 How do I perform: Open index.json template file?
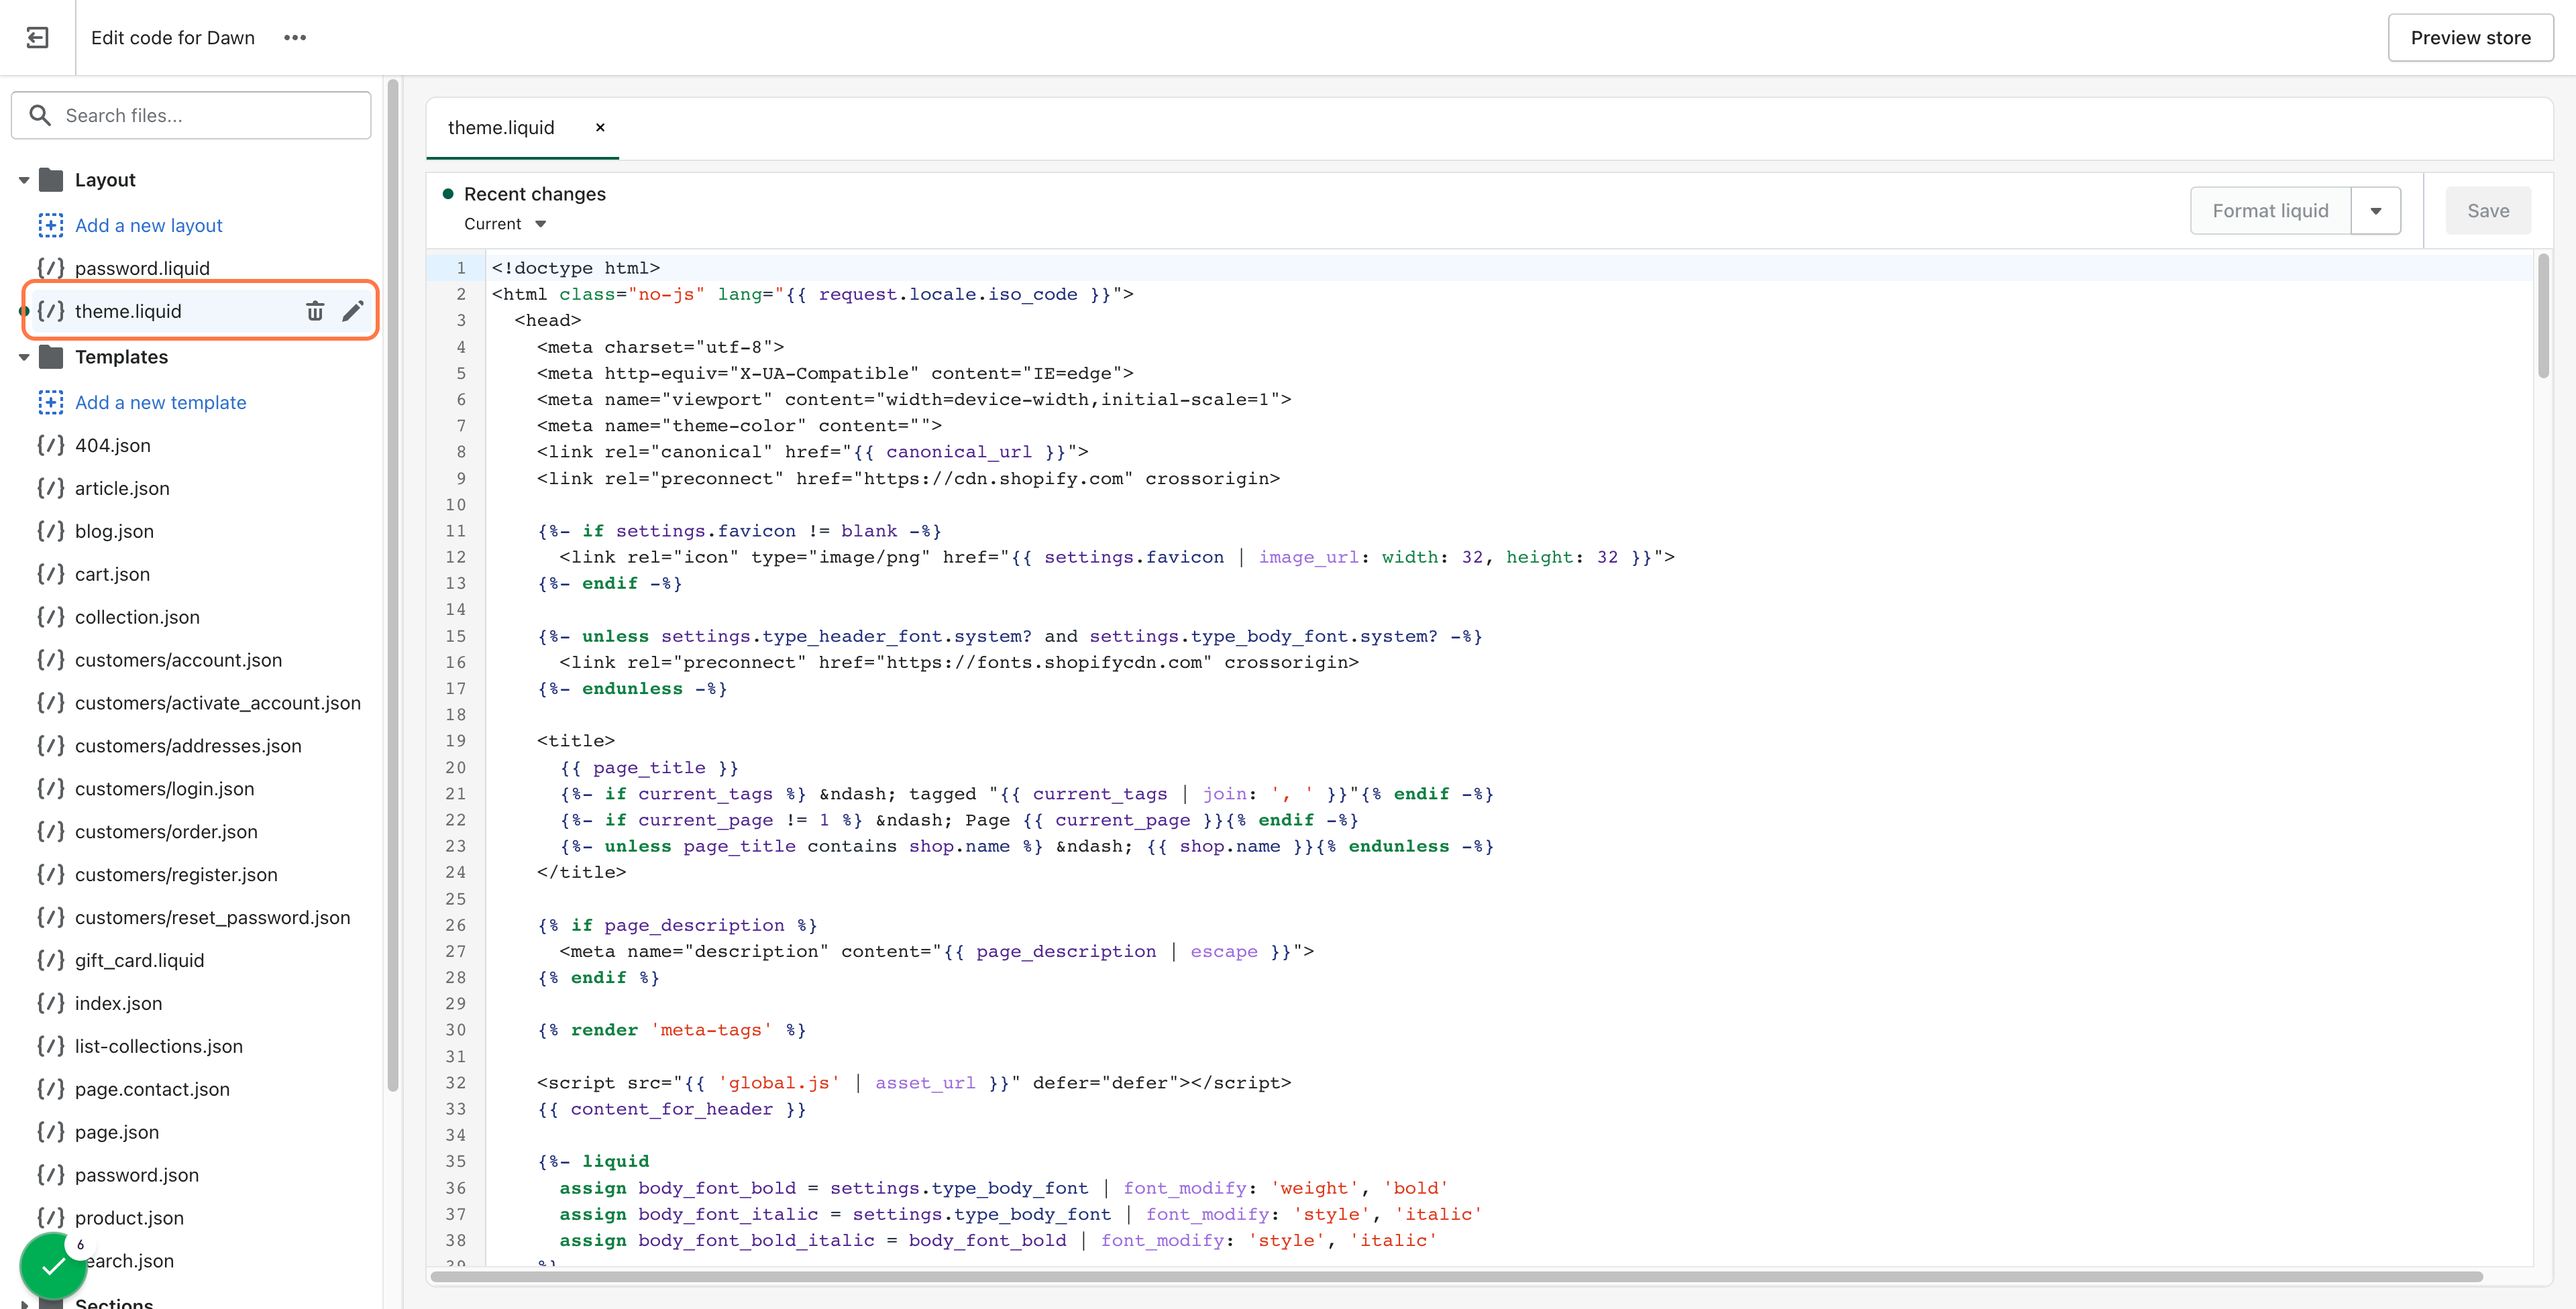(118, 1003)
